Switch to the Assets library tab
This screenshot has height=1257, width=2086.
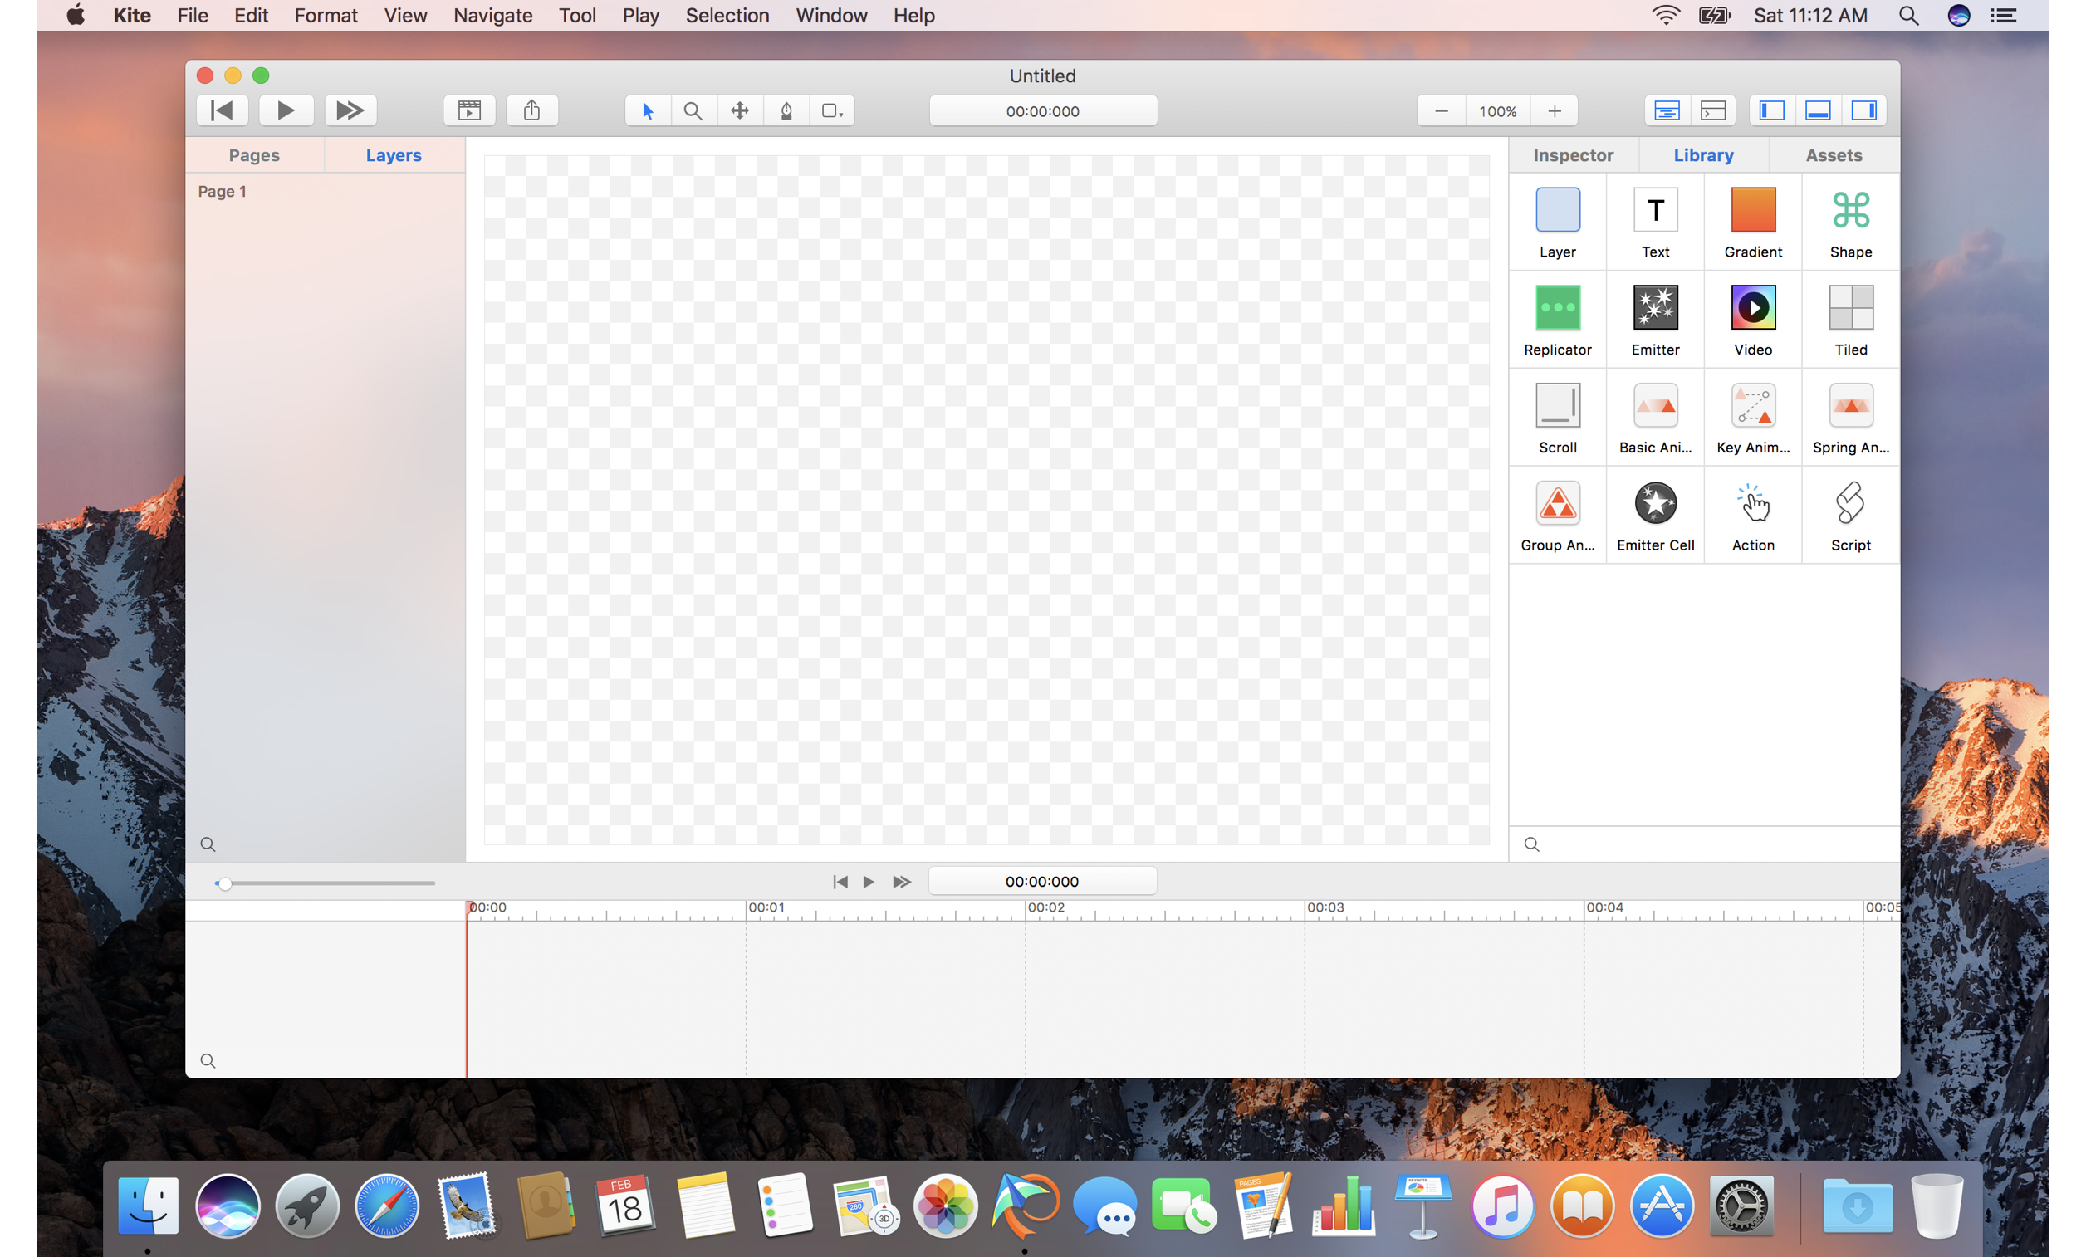(1833, 154)
